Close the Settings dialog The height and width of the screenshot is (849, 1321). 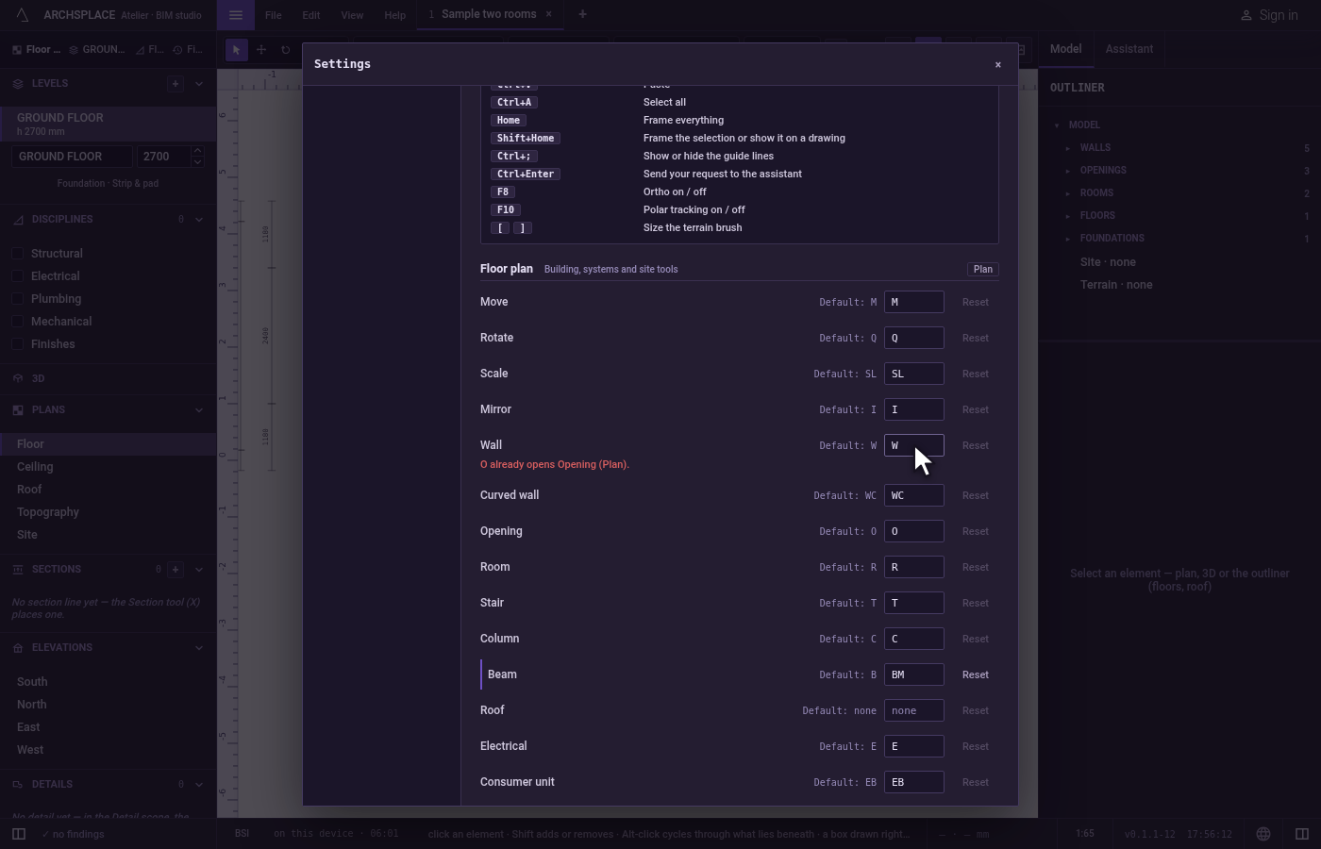998,64
